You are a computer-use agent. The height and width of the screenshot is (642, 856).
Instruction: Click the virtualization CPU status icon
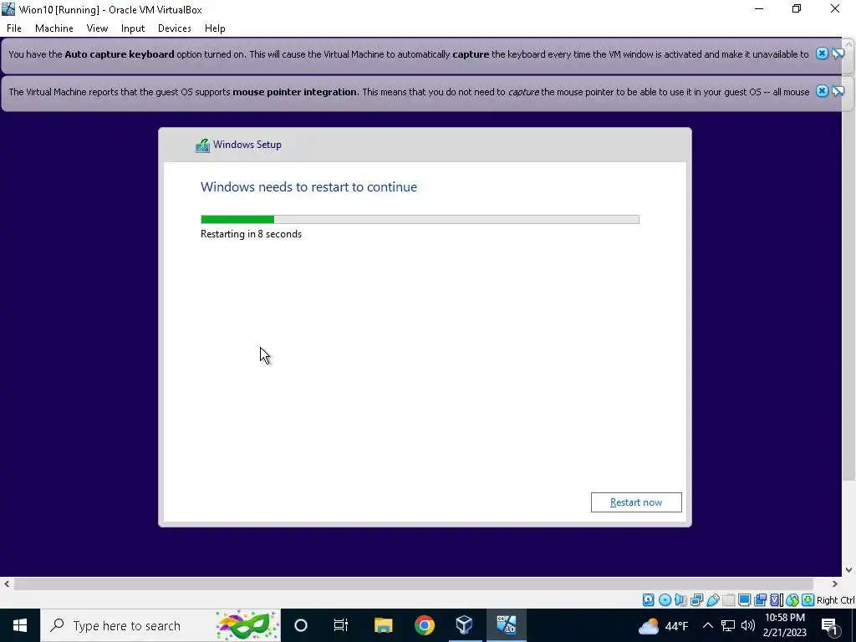pyautogui.click(x=777, y=600)
